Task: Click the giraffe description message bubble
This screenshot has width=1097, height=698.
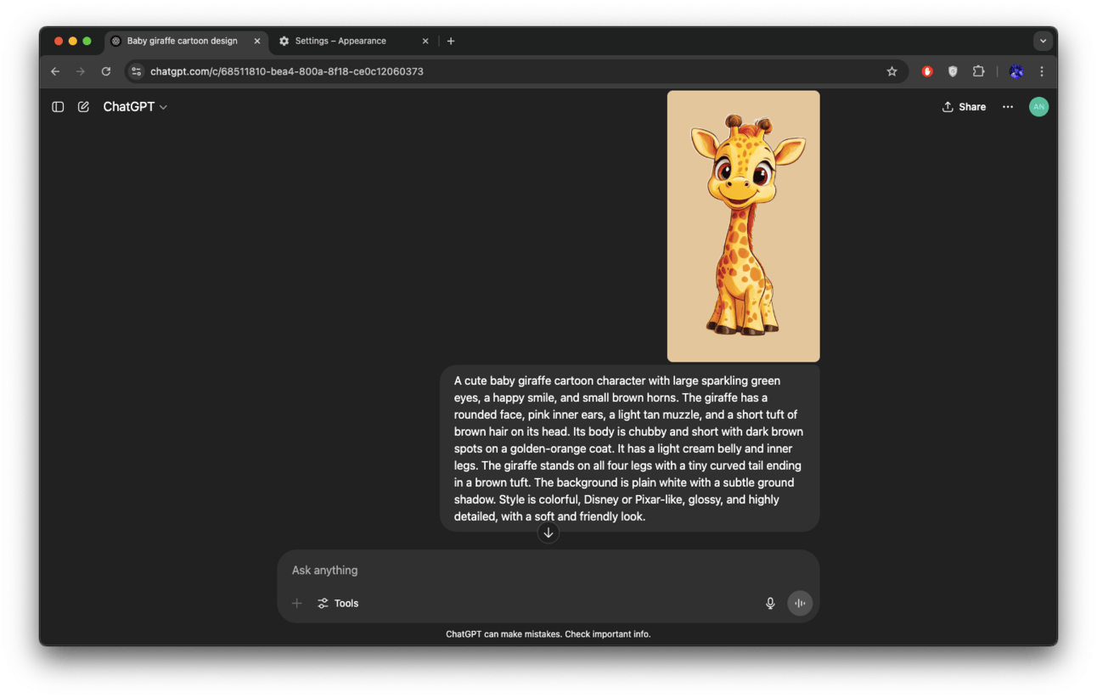Action: coord(629,448)
